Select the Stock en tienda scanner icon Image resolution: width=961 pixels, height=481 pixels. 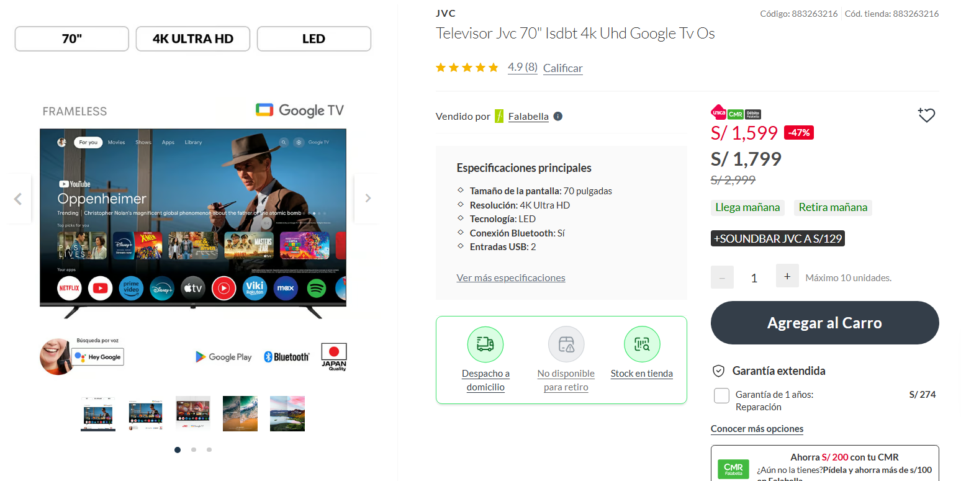click(x=642, y=344)
